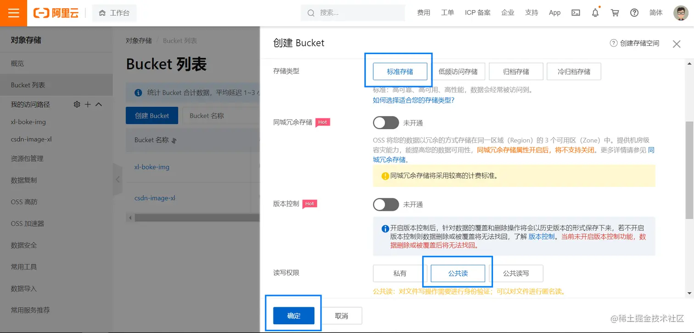Open the 支持 menu

(532, 13)
